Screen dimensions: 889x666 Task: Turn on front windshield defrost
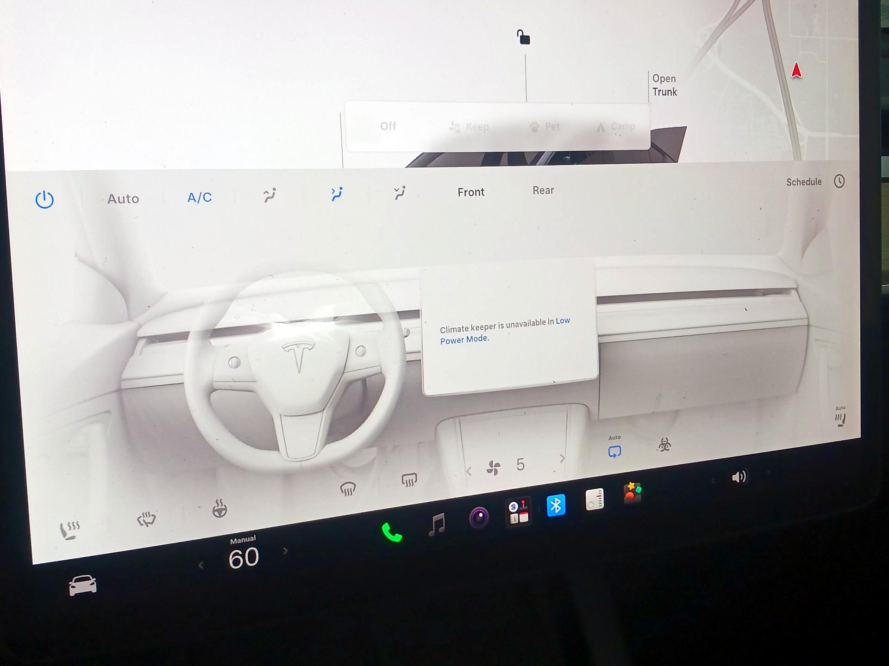pos(348,488)
